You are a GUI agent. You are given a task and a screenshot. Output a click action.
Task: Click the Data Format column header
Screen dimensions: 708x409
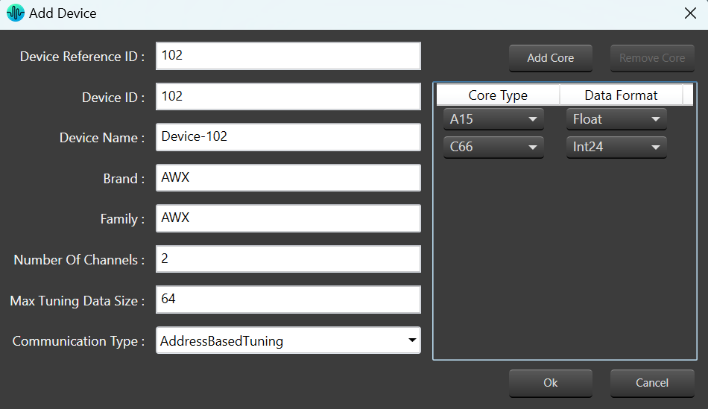point(621,95)
